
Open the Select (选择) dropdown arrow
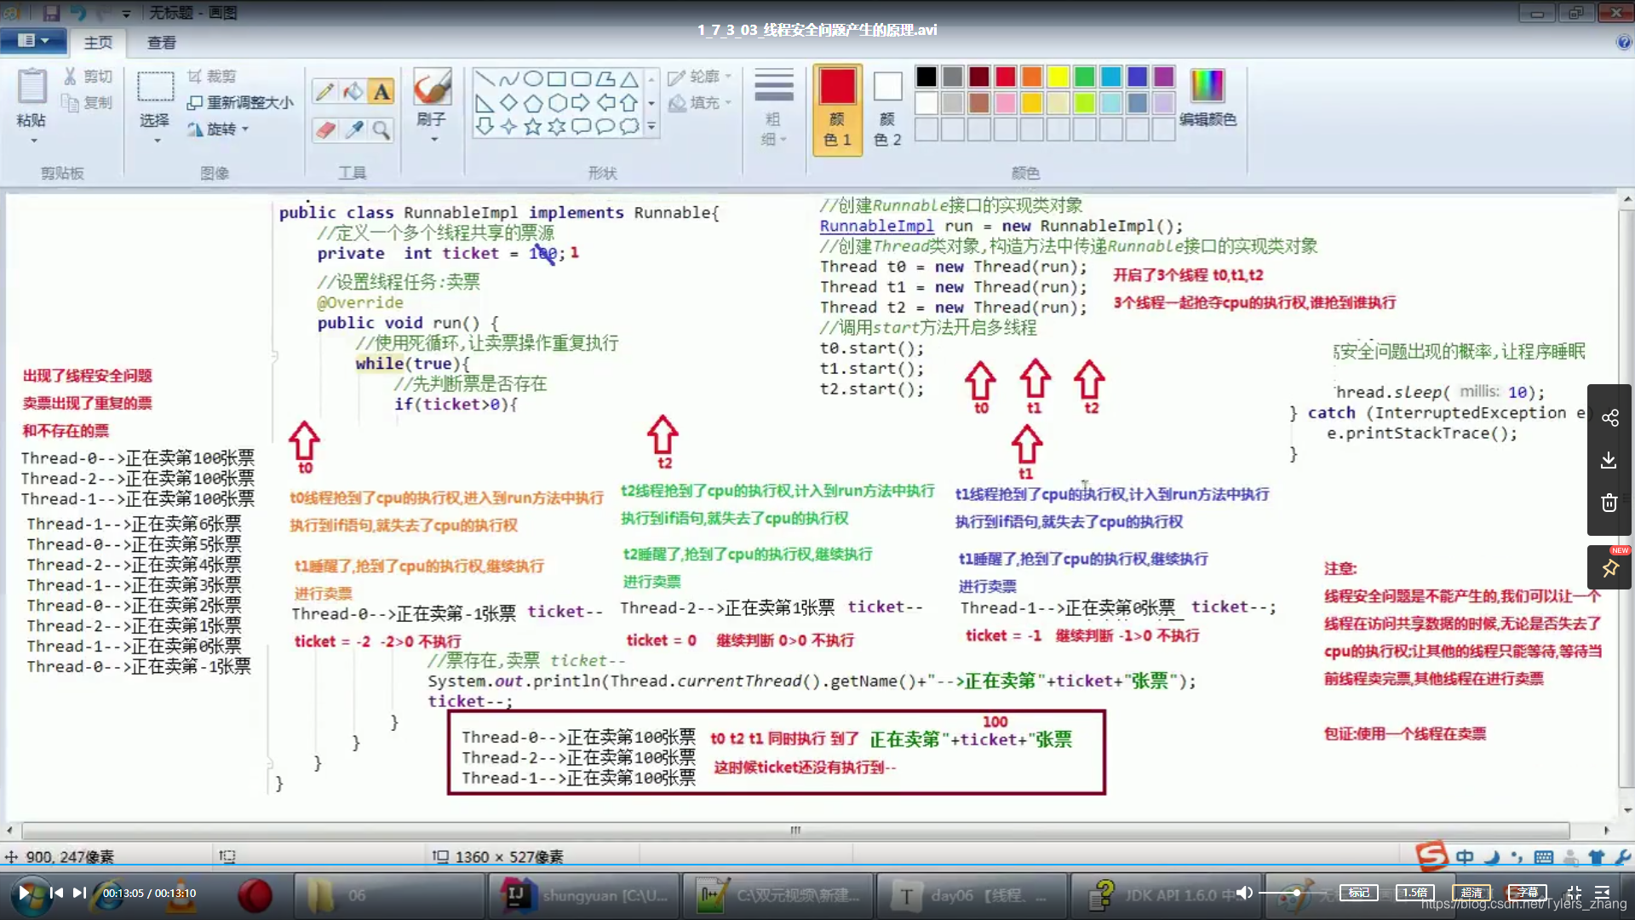[157, 141]
